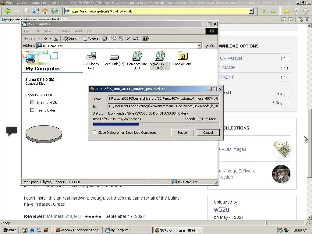Click the download progress bar
312x234 pixels.
pos(156,124)
